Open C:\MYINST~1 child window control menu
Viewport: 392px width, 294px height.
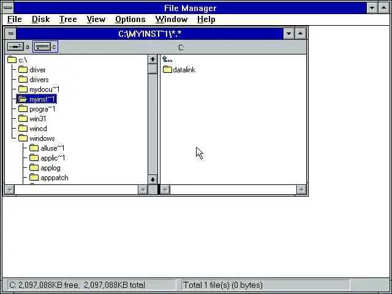coord(10,33)
